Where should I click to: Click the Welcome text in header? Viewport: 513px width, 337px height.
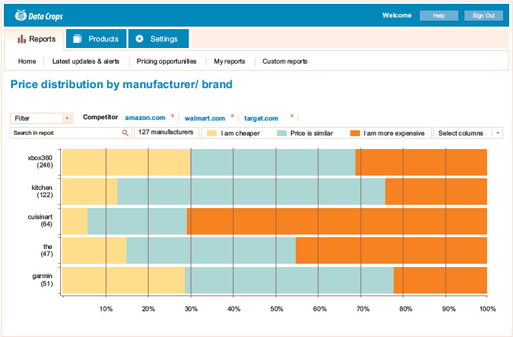[x=397, y=15]
